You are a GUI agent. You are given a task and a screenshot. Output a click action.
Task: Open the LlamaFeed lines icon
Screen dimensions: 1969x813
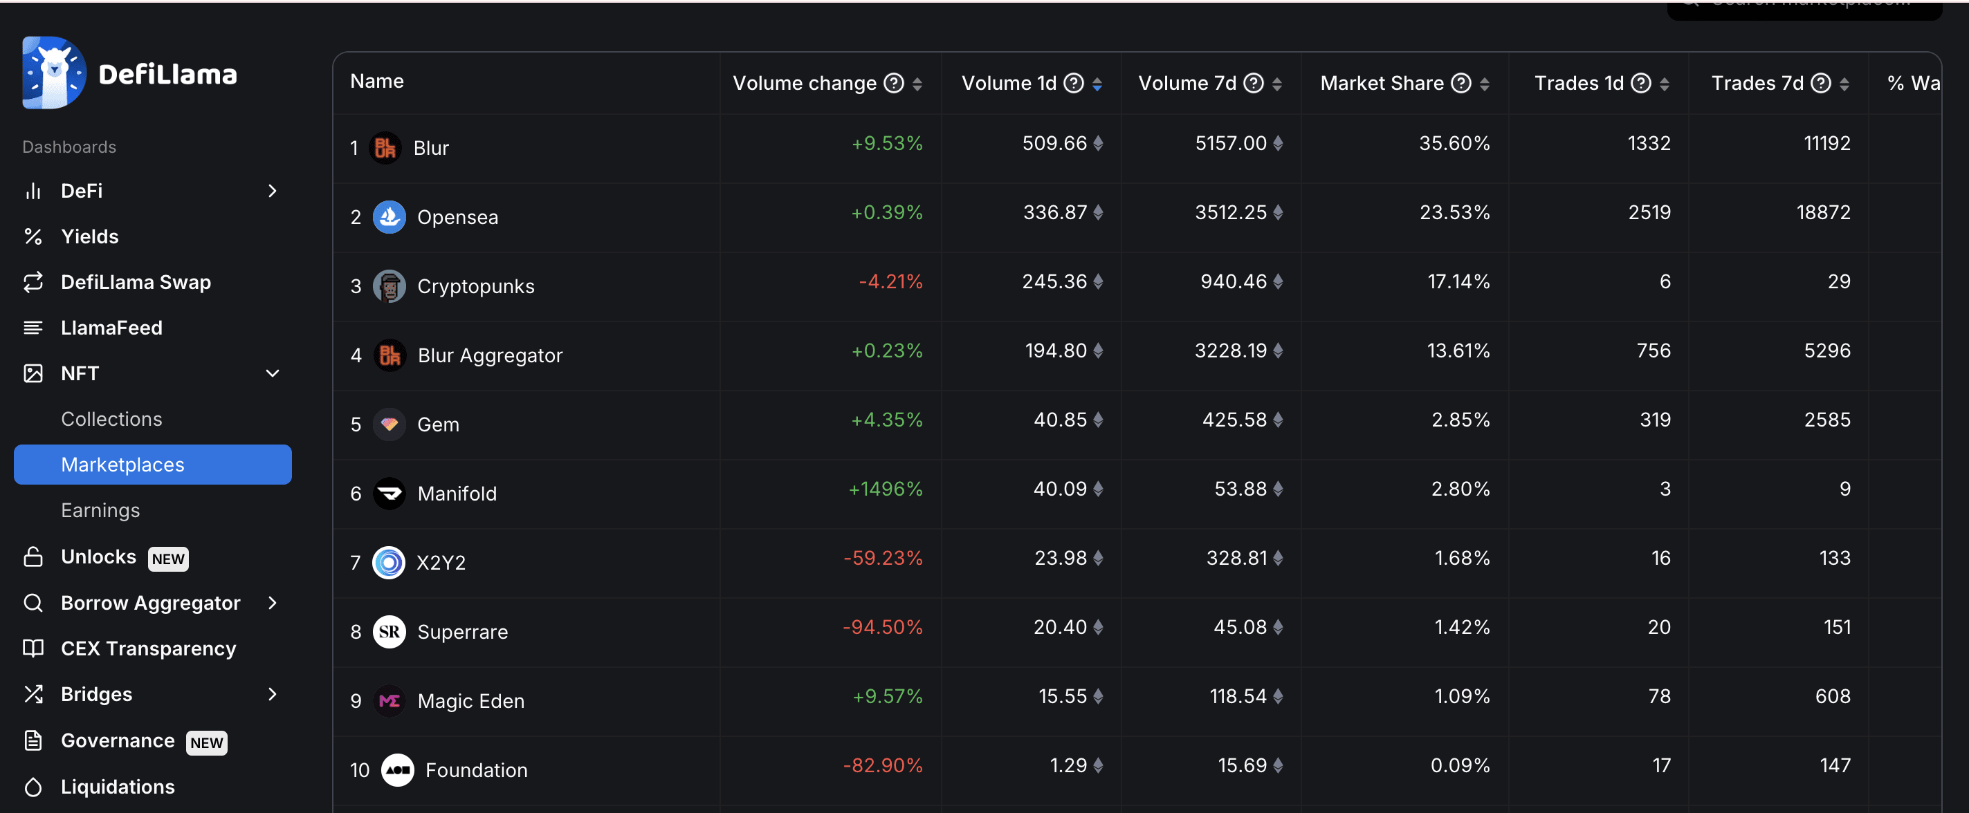(33, 328)
